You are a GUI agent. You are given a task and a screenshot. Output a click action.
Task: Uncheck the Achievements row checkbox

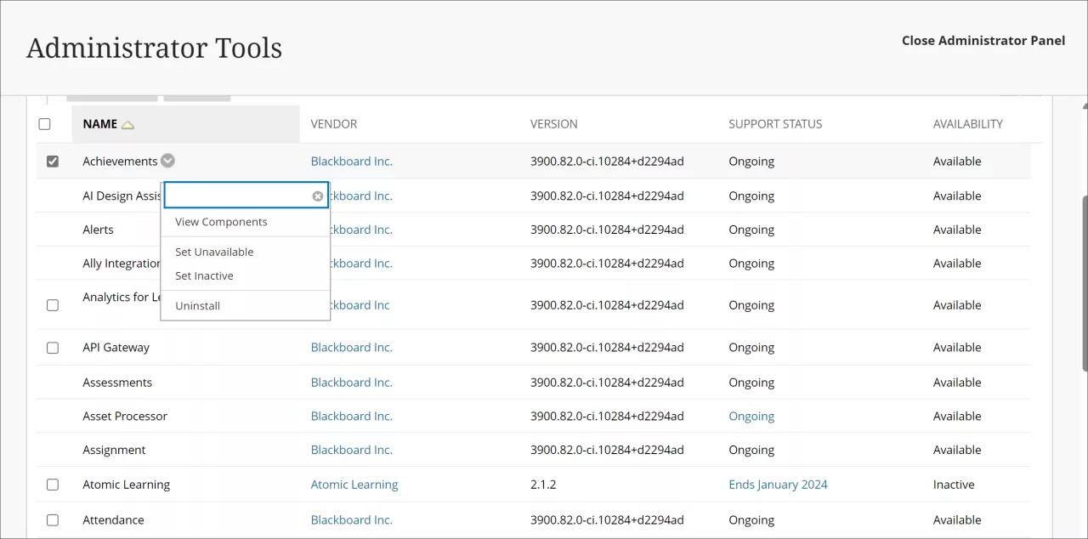[53, 161]
